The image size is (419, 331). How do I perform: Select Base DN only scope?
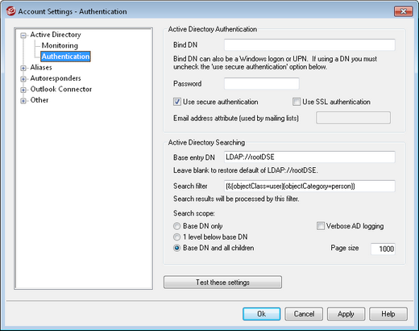coord(176,226)
